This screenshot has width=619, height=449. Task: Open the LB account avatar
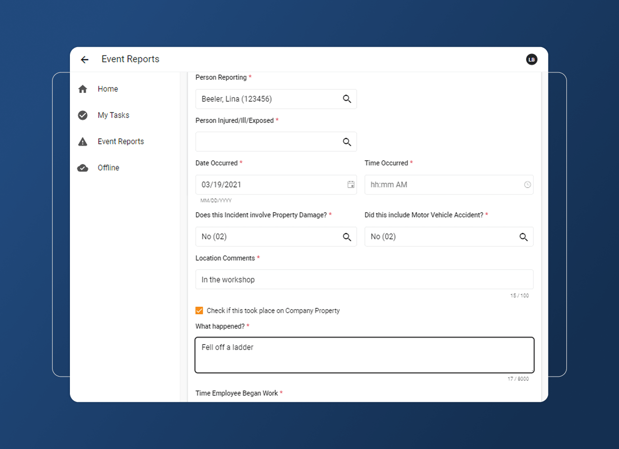(x=531, y=59)
